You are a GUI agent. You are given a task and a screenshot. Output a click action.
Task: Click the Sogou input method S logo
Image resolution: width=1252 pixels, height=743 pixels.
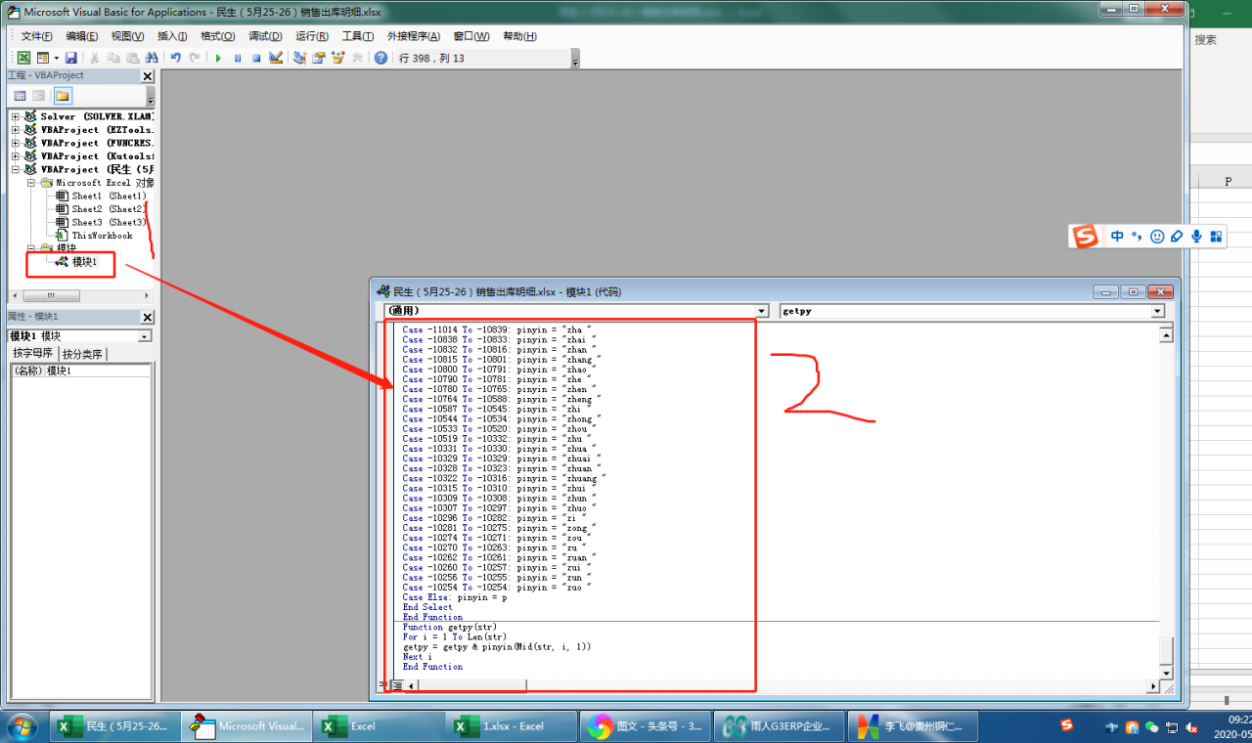coord(1083,237)
